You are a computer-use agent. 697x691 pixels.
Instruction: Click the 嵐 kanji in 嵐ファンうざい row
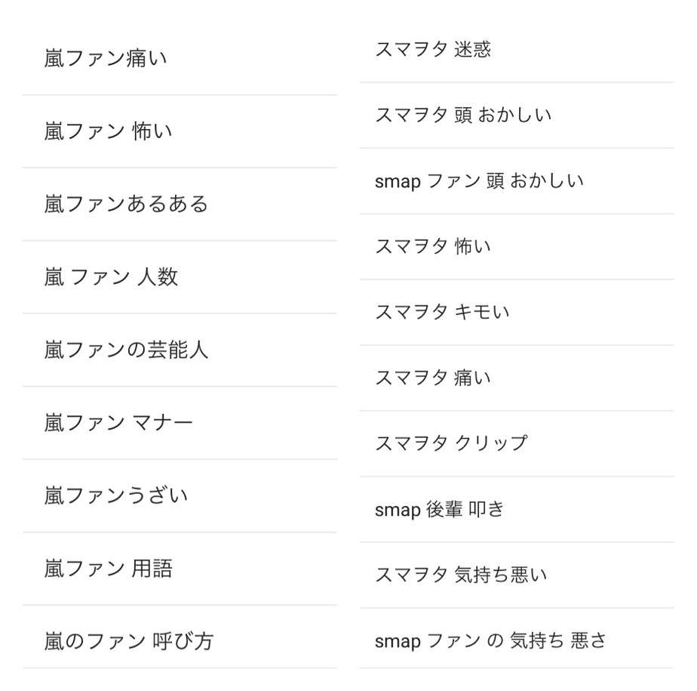54,495
